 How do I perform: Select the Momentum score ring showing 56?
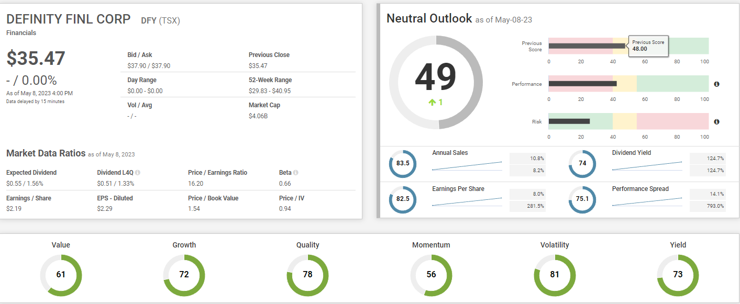coord(431,275)
